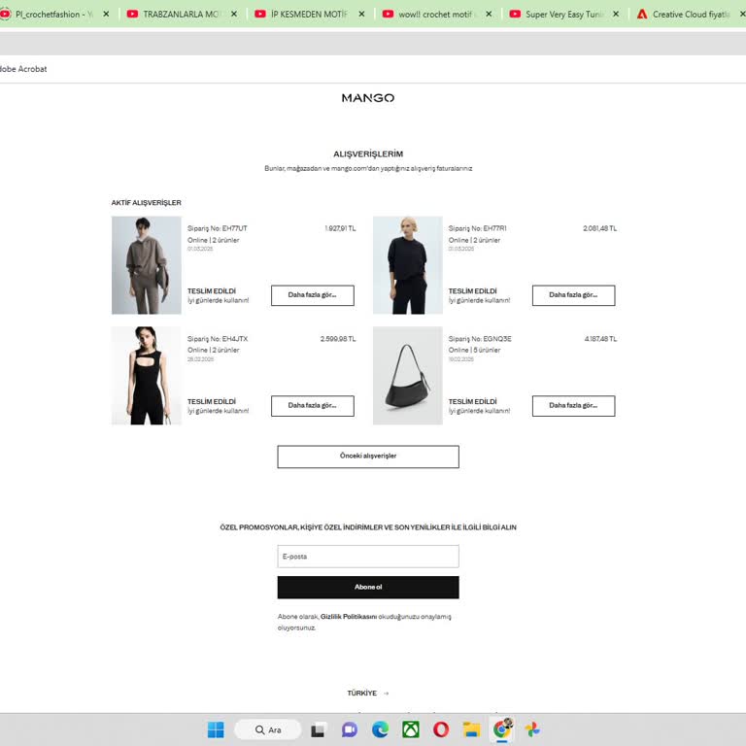
Task: Open Microsoft Edge from the taskbar
Action: click(x=380, y=729)
